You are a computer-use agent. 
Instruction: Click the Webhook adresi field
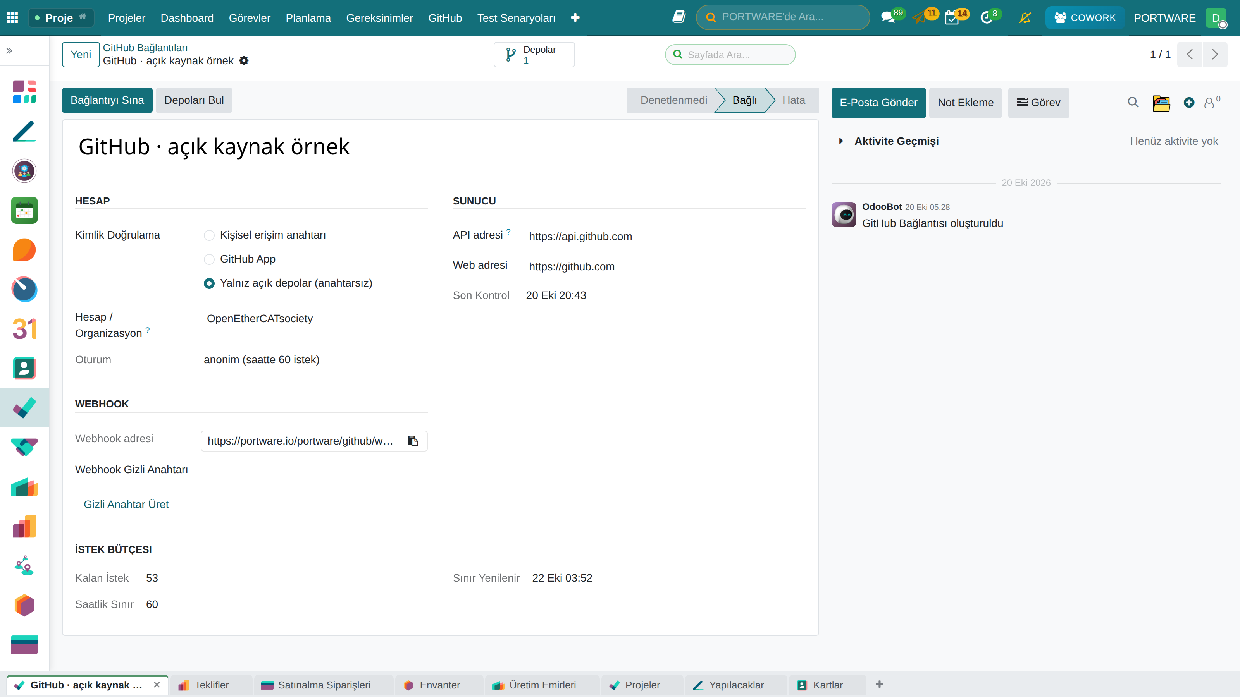[314, 441]
